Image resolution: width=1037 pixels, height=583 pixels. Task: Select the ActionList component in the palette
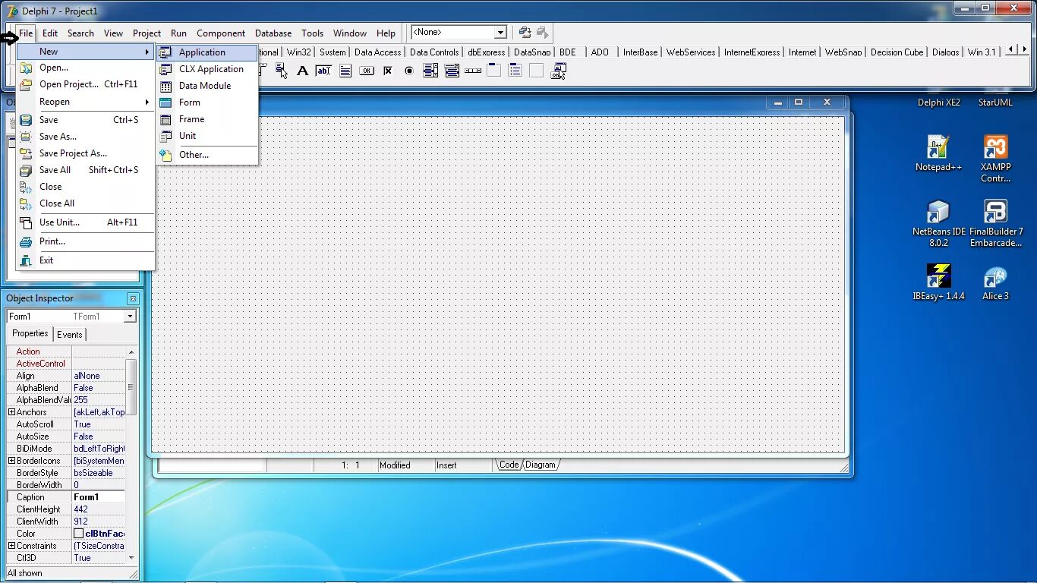pyautogui.click(x=559, y=71)
